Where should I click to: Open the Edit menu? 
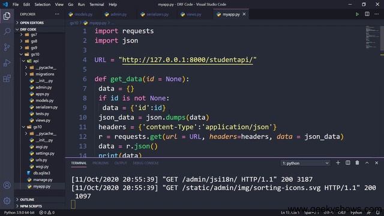pos(26,4)
